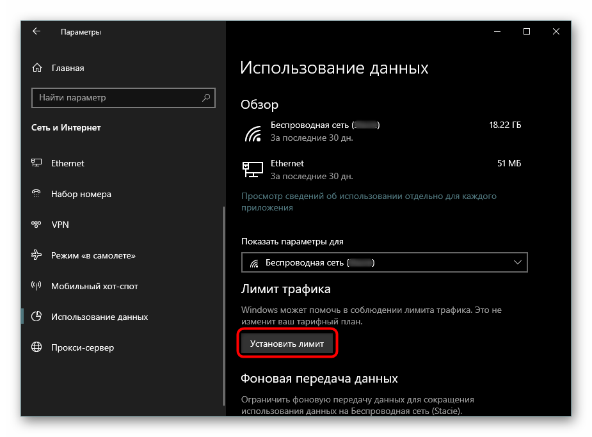Open Мобильный хот-спот section
Viewport: 592px width, 437px height.
(94, 286)
